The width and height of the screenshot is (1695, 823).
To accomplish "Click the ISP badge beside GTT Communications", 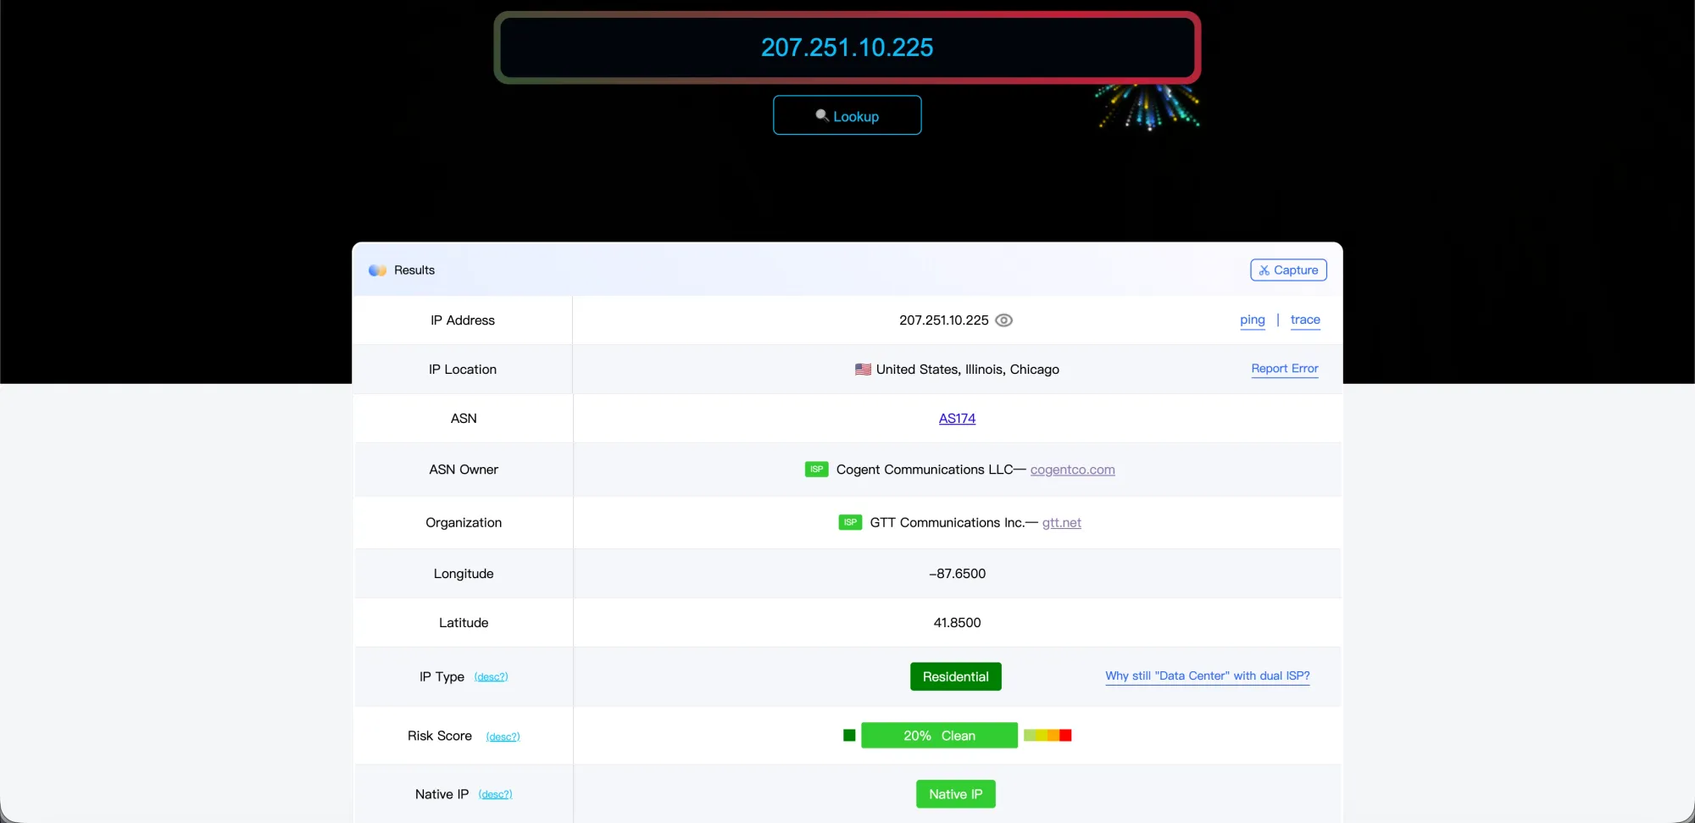I will pos(850,523).
